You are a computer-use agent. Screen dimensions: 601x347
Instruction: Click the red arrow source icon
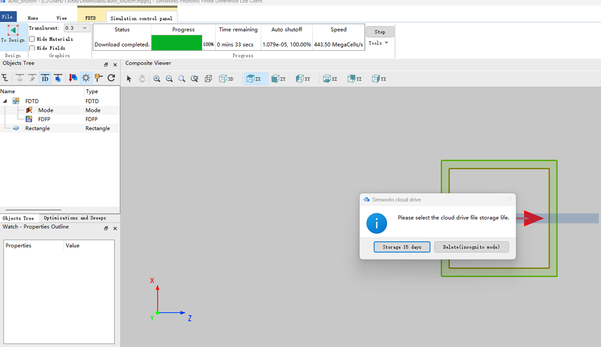[73, 78]
